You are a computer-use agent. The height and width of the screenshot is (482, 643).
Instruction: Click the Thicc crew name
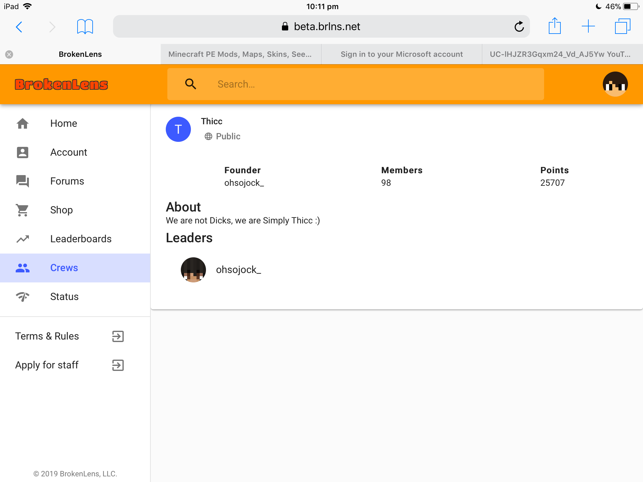(x=212, y=121)
